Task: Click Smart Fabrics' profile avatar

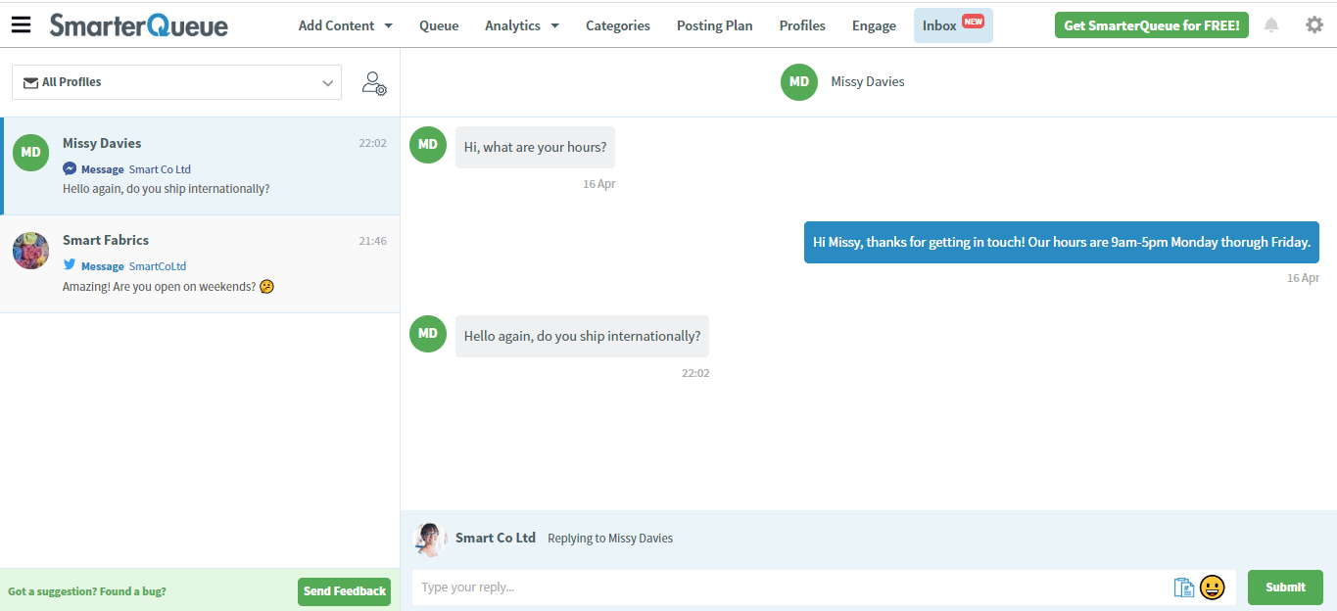Action: 30,251
